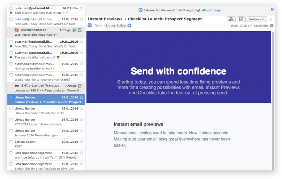Open The best healthy holiday gift email

point(46,55)
